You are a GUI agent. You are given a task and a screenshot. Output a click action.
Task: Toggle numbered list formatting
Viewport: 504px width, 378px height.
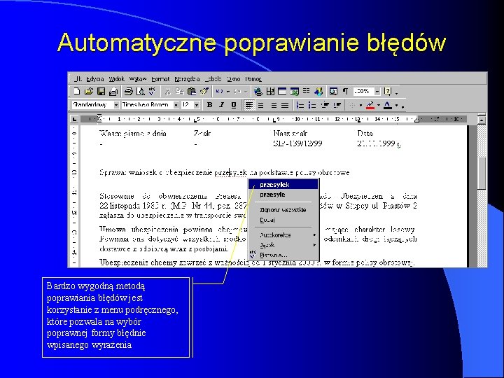[x=300, y=105]
